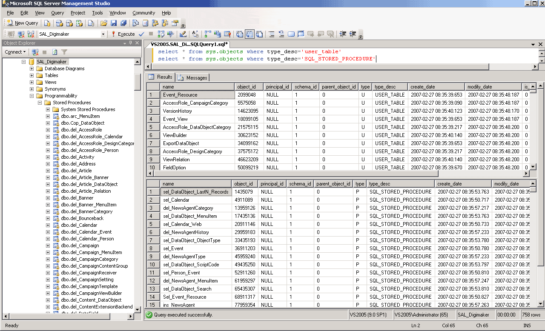This screenshot has height=331, width=545.
Task: Click the top results grid horizontal scrollbar
Action: [338, 174]
